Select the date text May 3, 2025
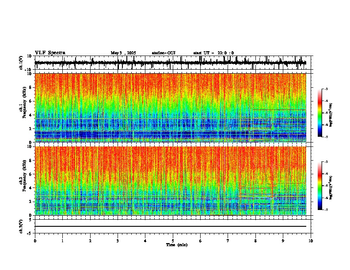350x270 pixels. pyautogui.click(x=123, y=53)
